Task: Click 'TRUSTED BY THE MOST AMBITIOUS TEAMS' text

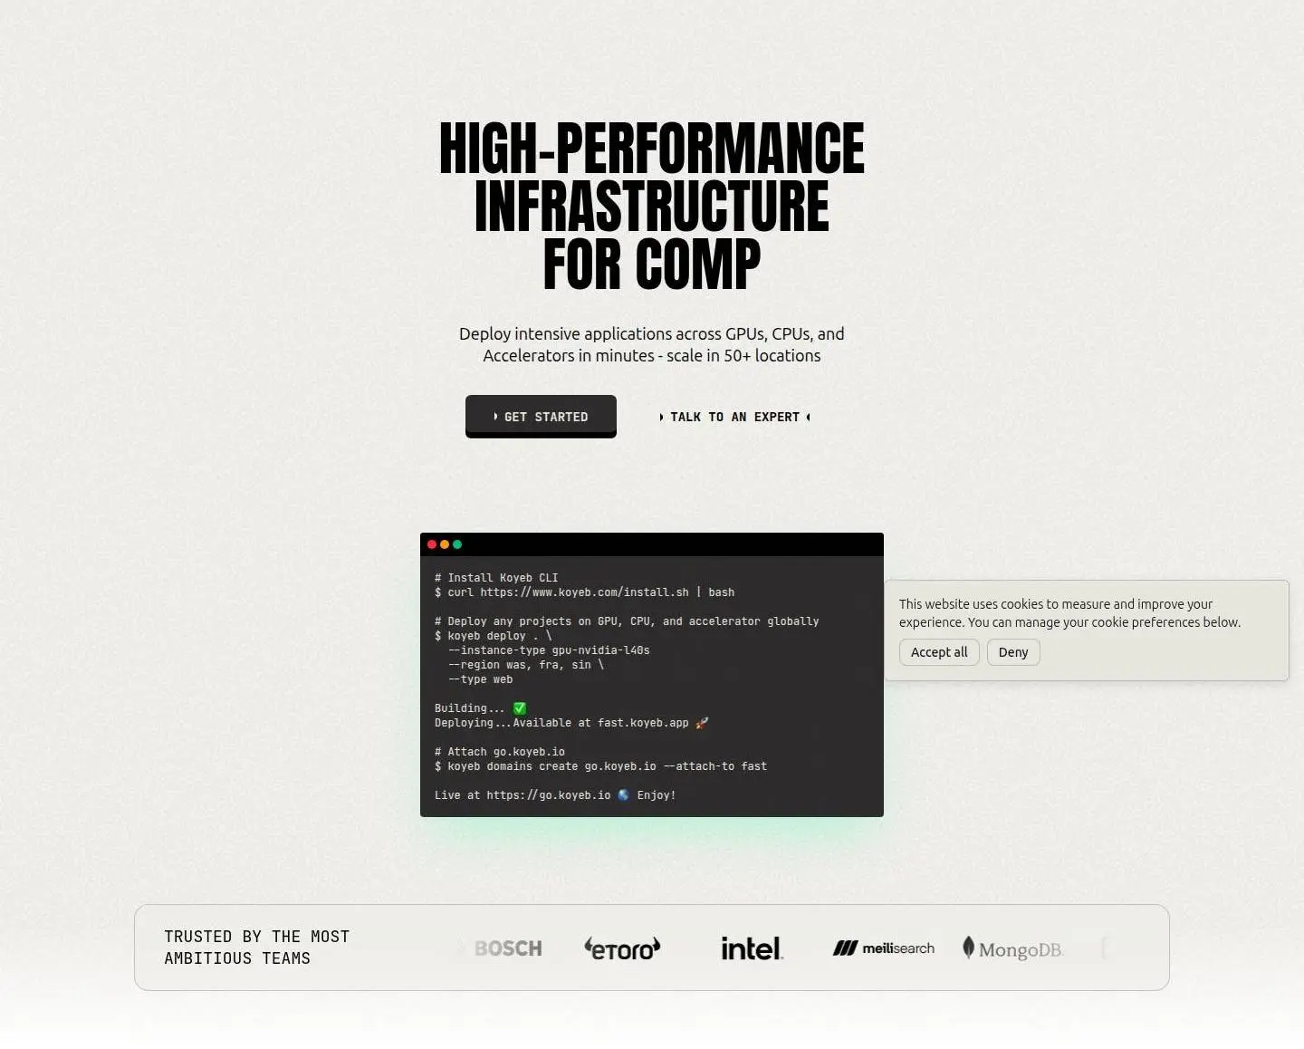Action: pos(257,948)
